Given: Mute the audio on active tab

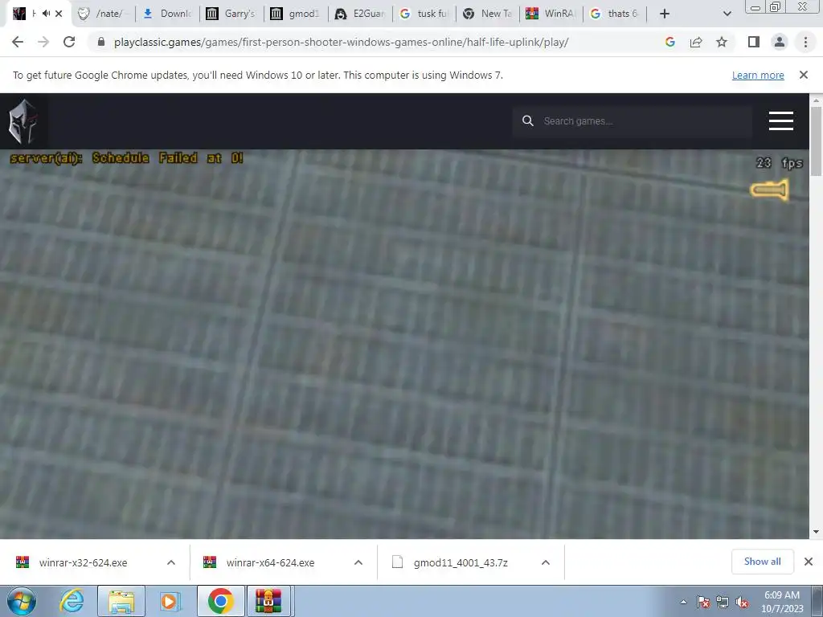Looking at the screenshot, I should [46, 14].
